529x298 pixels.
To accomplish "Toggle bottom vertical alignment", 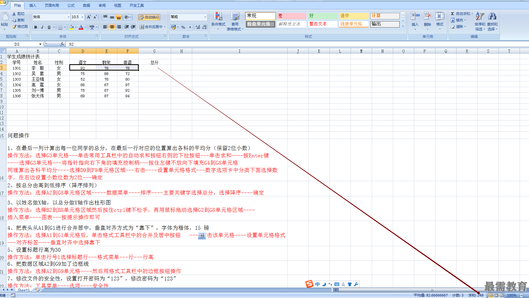I will click(x=119, y=17).
